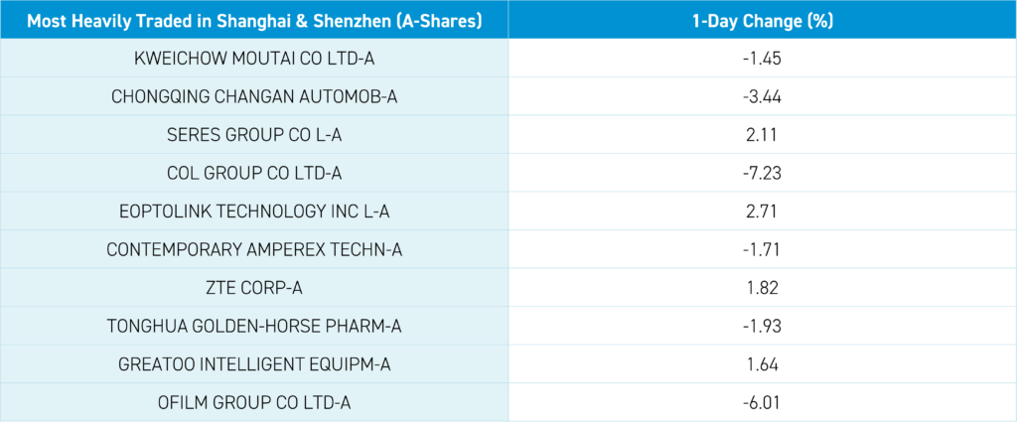Click the -3.44 change value
Viewport: 1017px width, 425px height.
(763, 96)
